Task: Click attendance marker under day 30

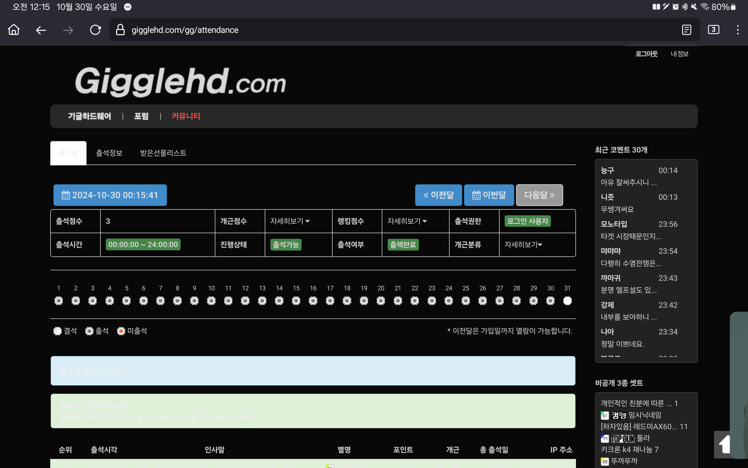Action: [x=550, y=301]
